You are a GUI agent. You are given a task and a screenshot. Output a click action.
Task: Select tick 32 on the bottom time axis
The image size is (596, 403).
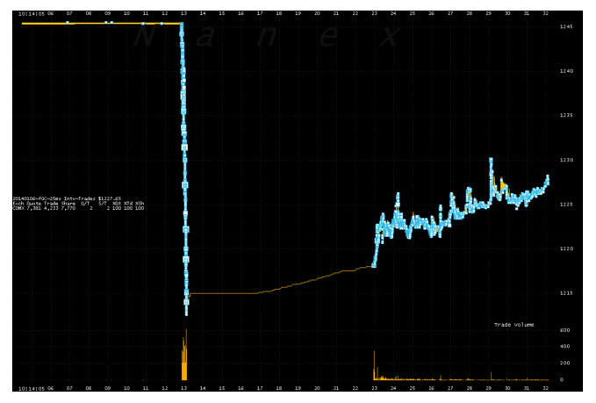[x=546, y=388]
